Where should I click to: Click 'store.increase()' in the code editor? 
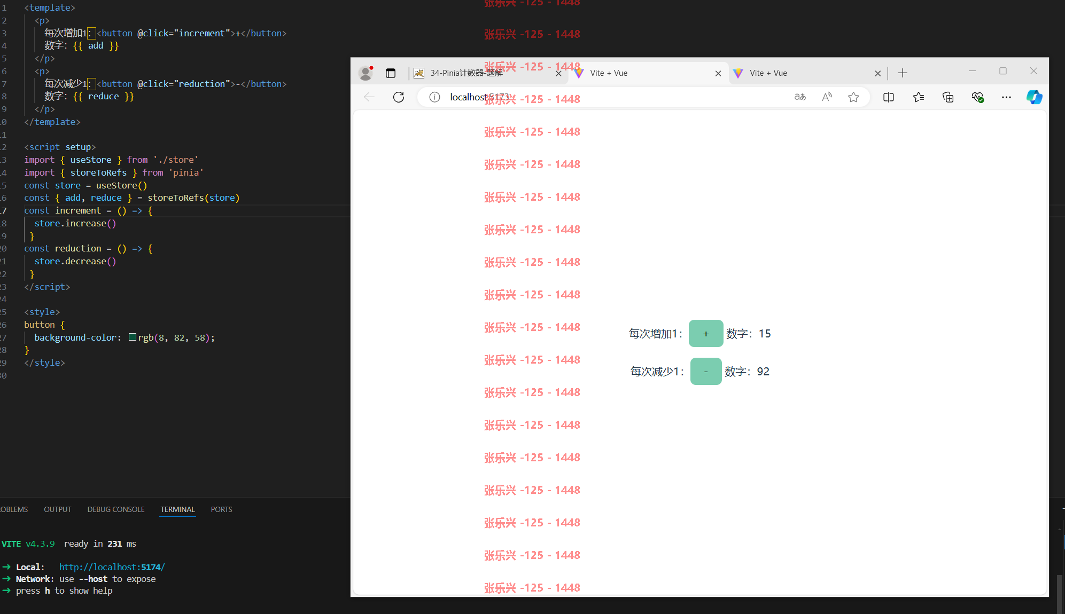tap(75, 223)
